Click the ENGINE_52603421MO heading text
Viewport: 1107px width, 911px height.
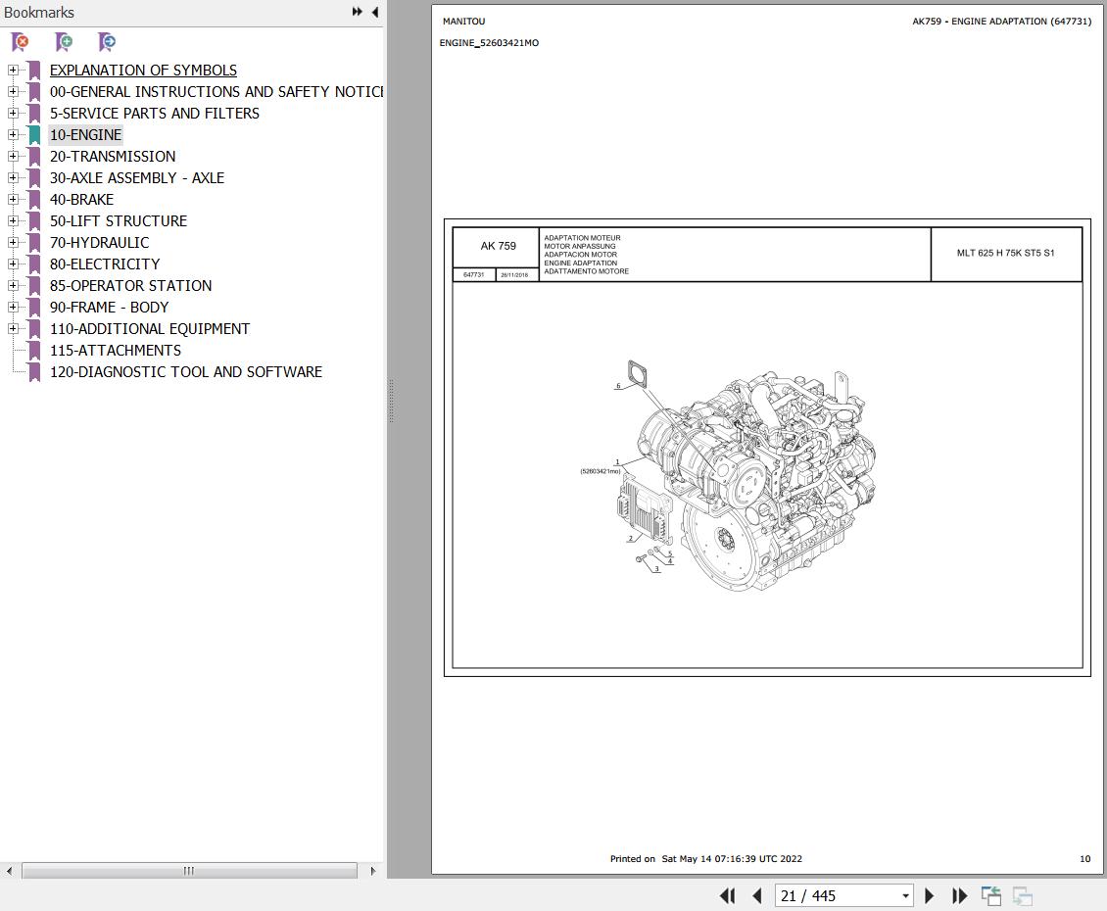click(x=489, y=43)
